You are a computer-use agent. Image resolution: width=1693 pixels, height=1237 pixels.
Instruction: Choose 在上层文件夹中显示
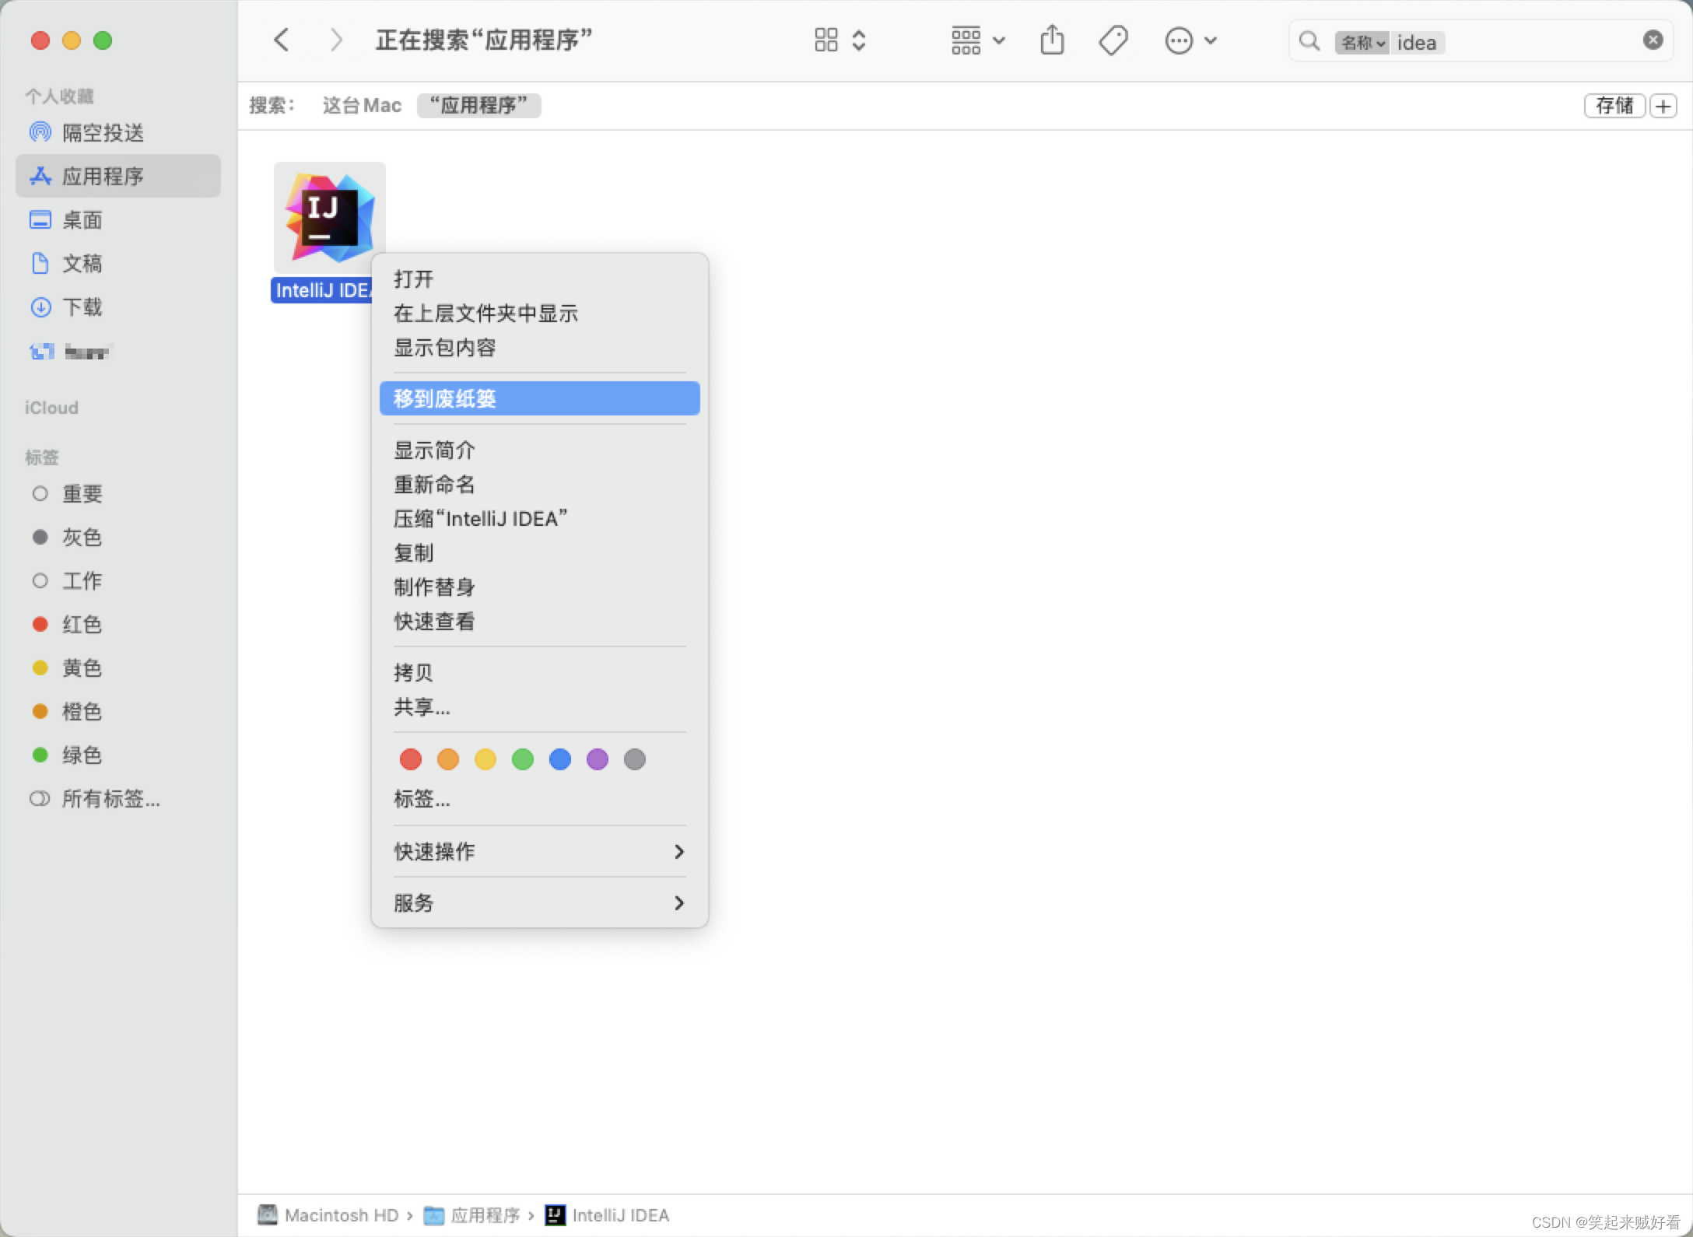tap(540, 314)
